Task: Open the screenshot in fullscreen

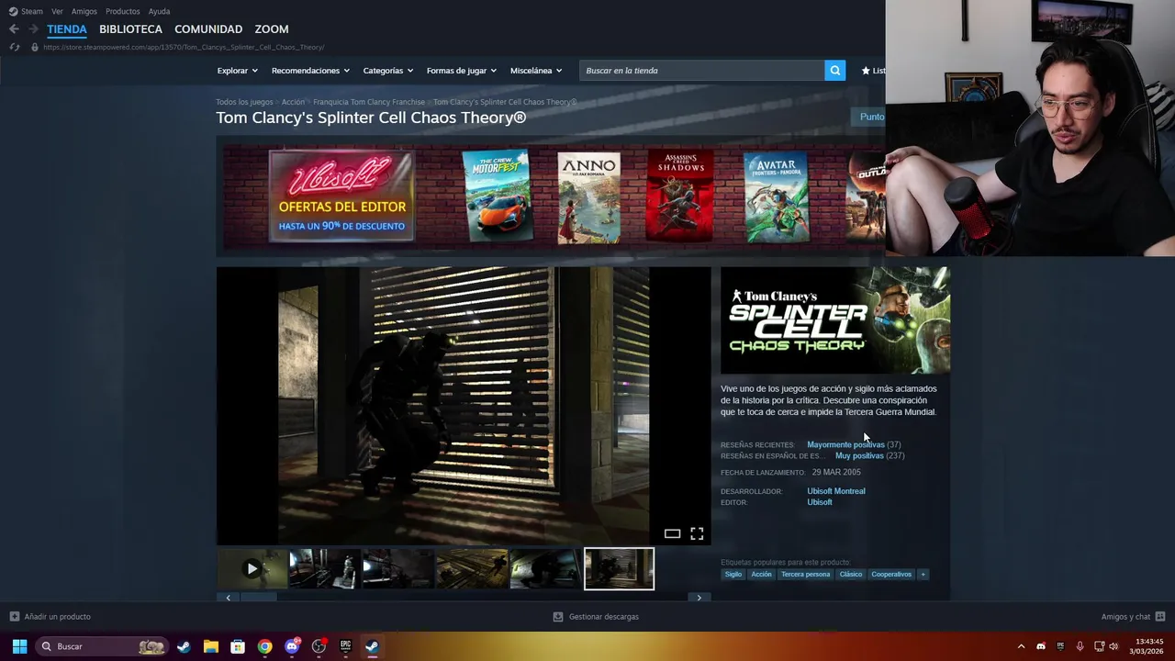Action: click(x=697, y=533)
